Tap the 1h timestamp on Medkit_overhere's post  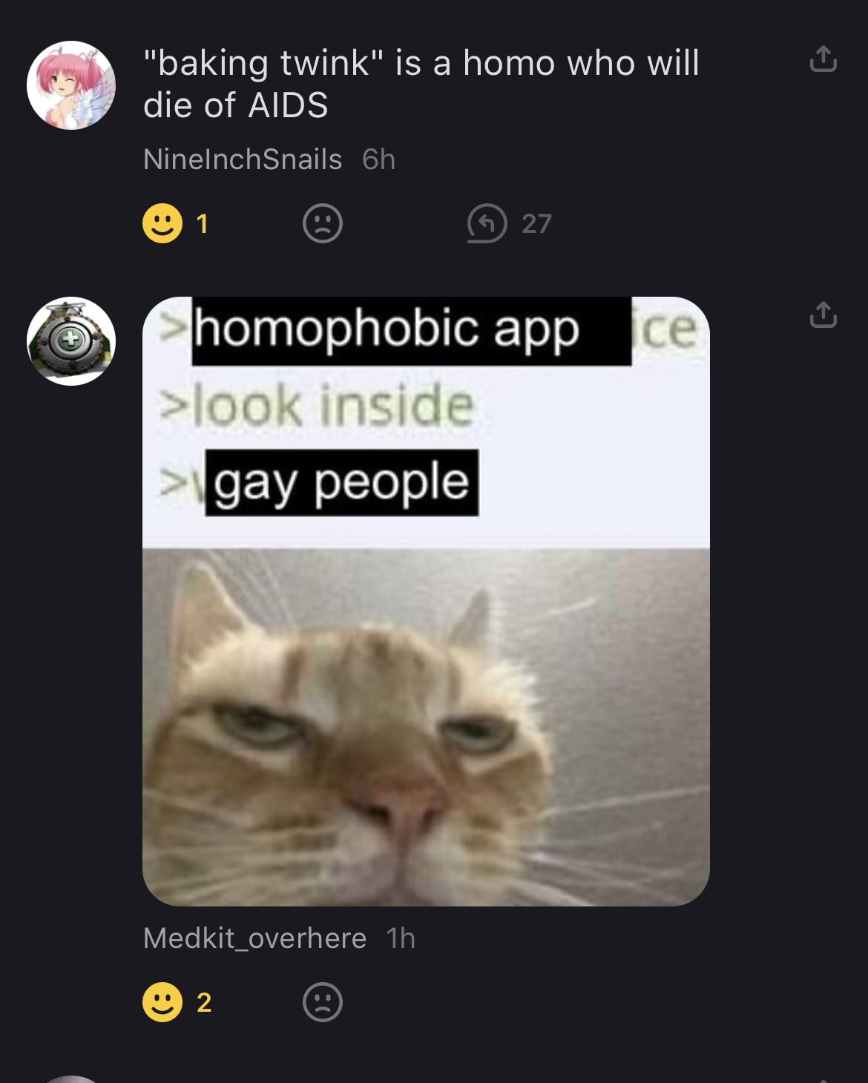(x=401, y=938)
